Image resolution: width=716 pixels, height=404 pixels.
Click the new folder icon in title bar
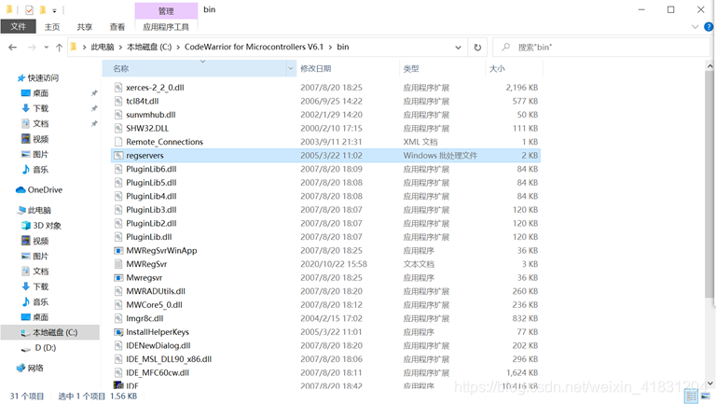[43, 9]
